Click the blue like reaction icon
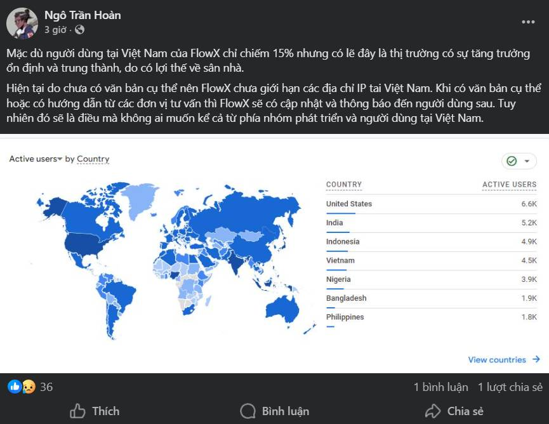 click(15, 387)
